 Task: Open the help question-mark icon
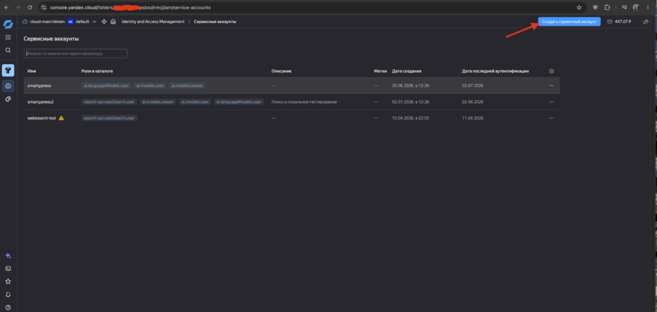8,308
